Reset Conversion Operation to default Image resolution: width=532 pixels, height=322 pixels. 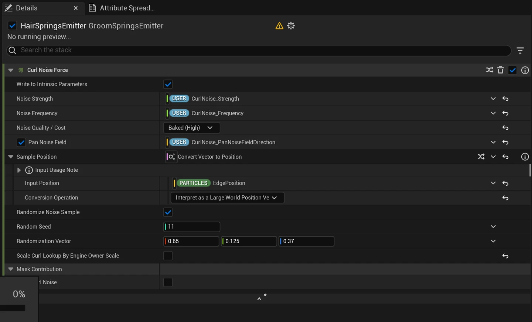point(505,198)
